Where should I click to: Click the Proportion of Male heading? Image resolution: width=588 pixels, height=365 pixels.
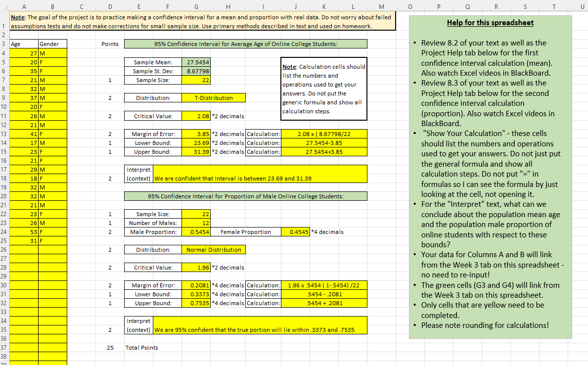[x=246, y=196]
